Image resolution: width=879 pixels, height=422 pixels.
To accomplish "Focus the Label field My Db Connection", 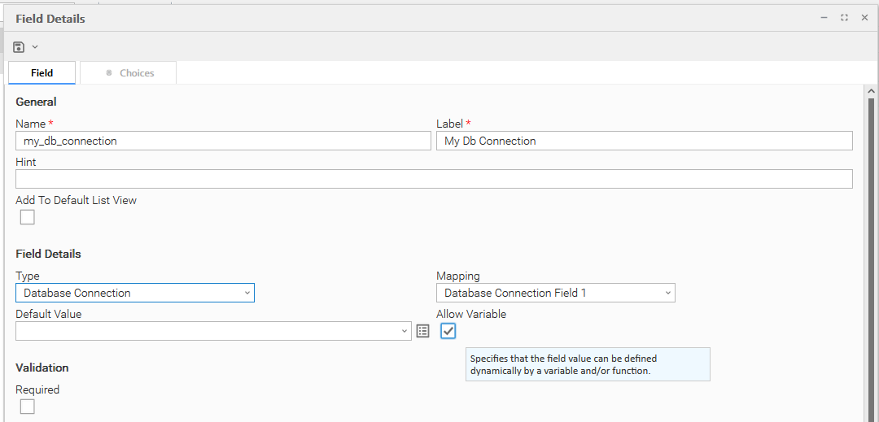I will point(644,141).
